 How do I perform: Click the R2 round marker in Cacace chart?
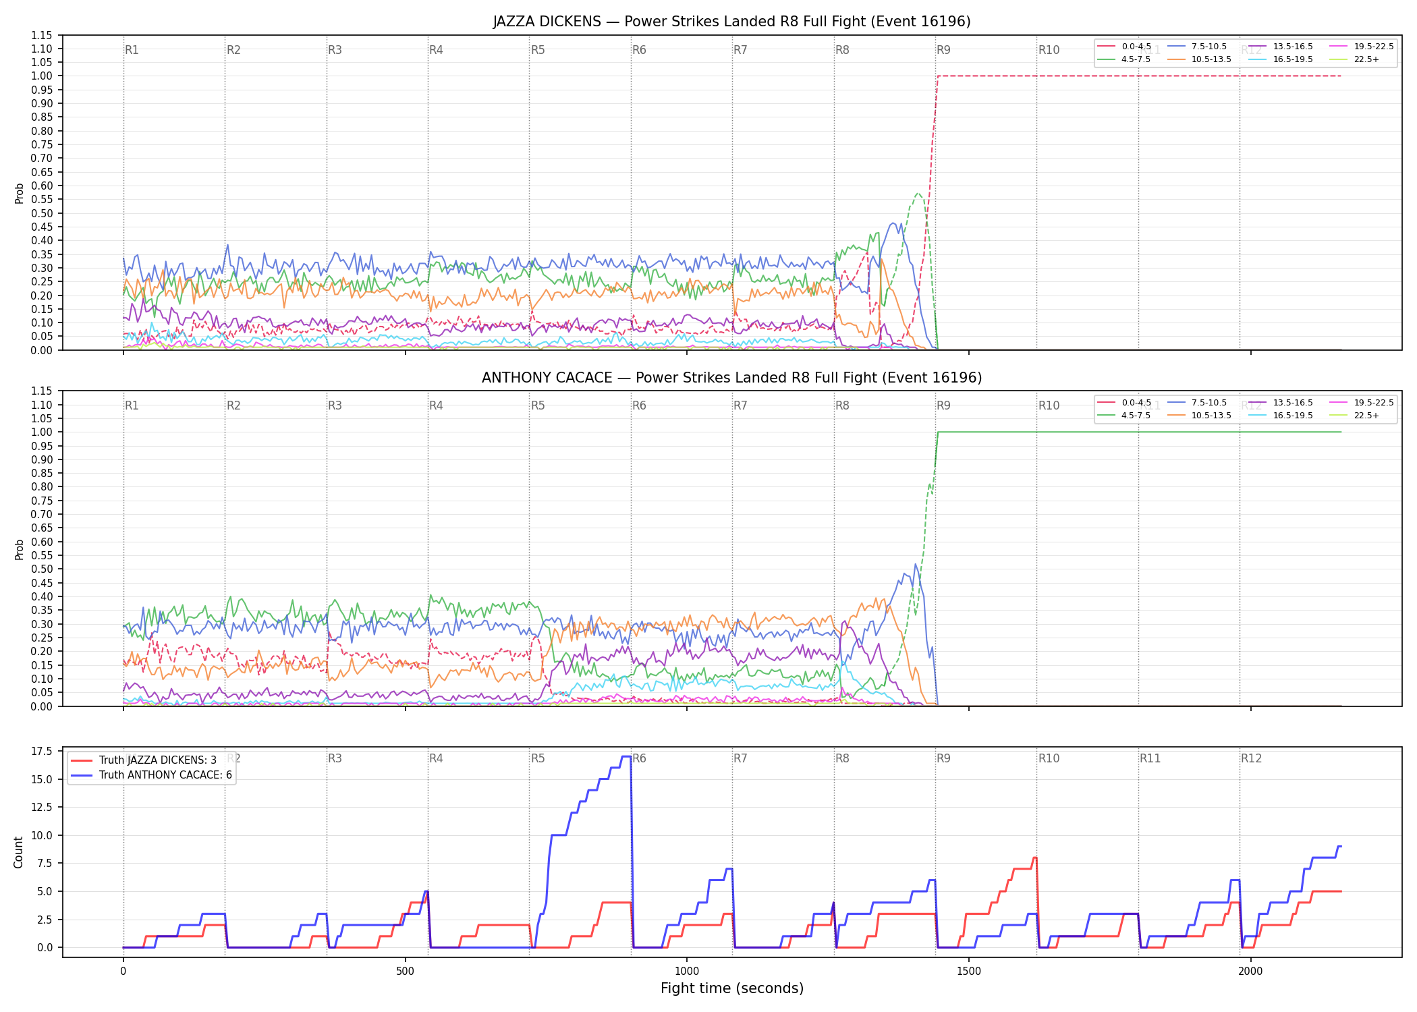(x=233, y=405)
